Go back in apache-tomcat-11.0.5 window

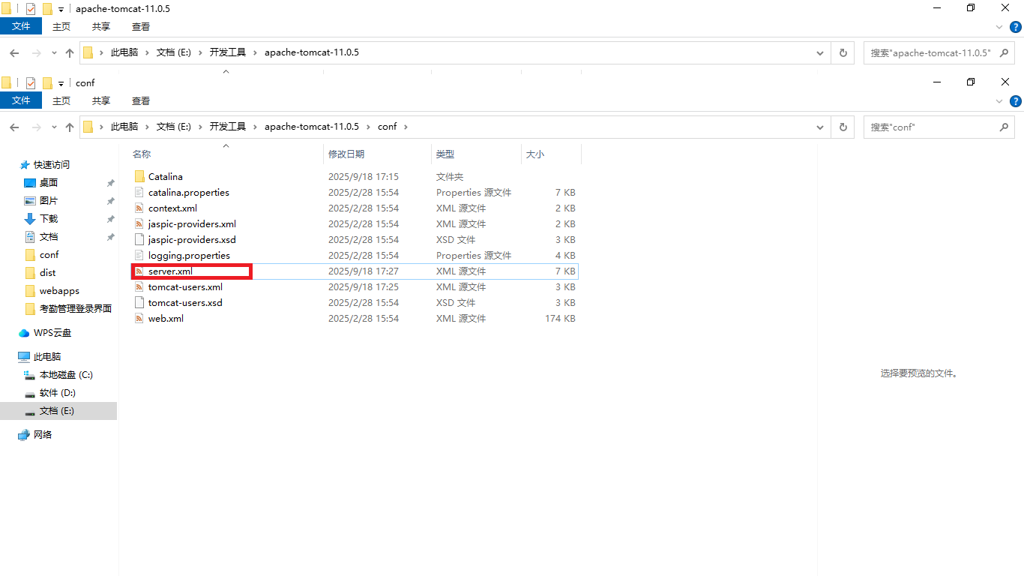[14, 53]
